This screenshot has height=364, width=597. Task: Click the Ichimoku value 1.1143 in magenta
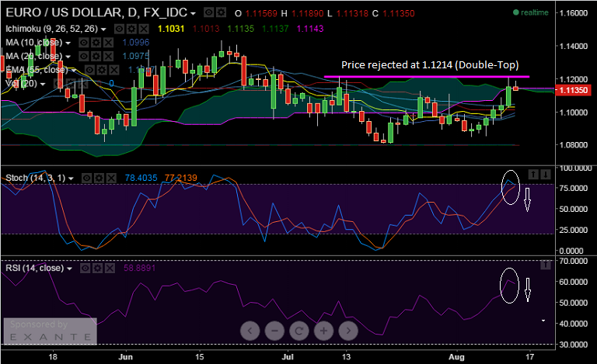point(310,29)
